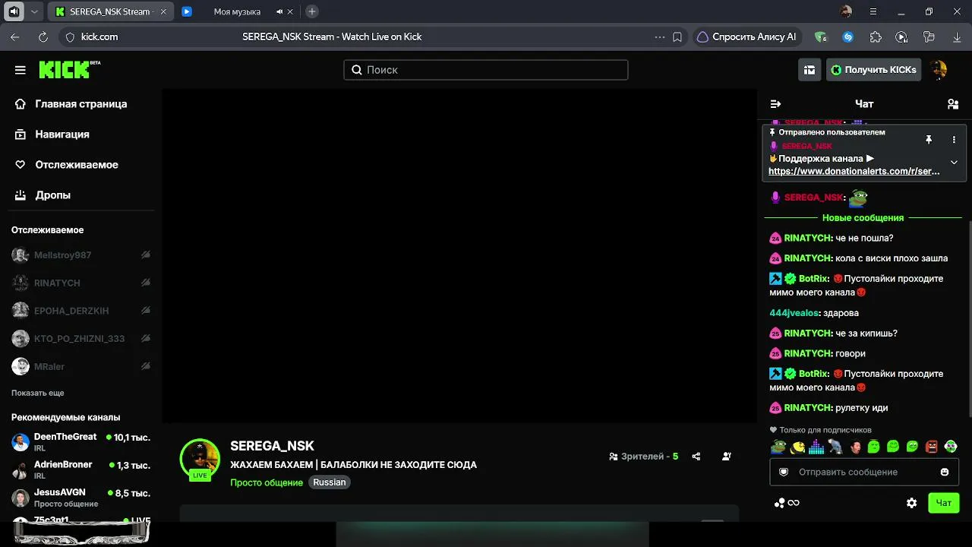
Task: Click the Отправить сообщение chat input
Action: pyautogui.click(x=864, y=472)
